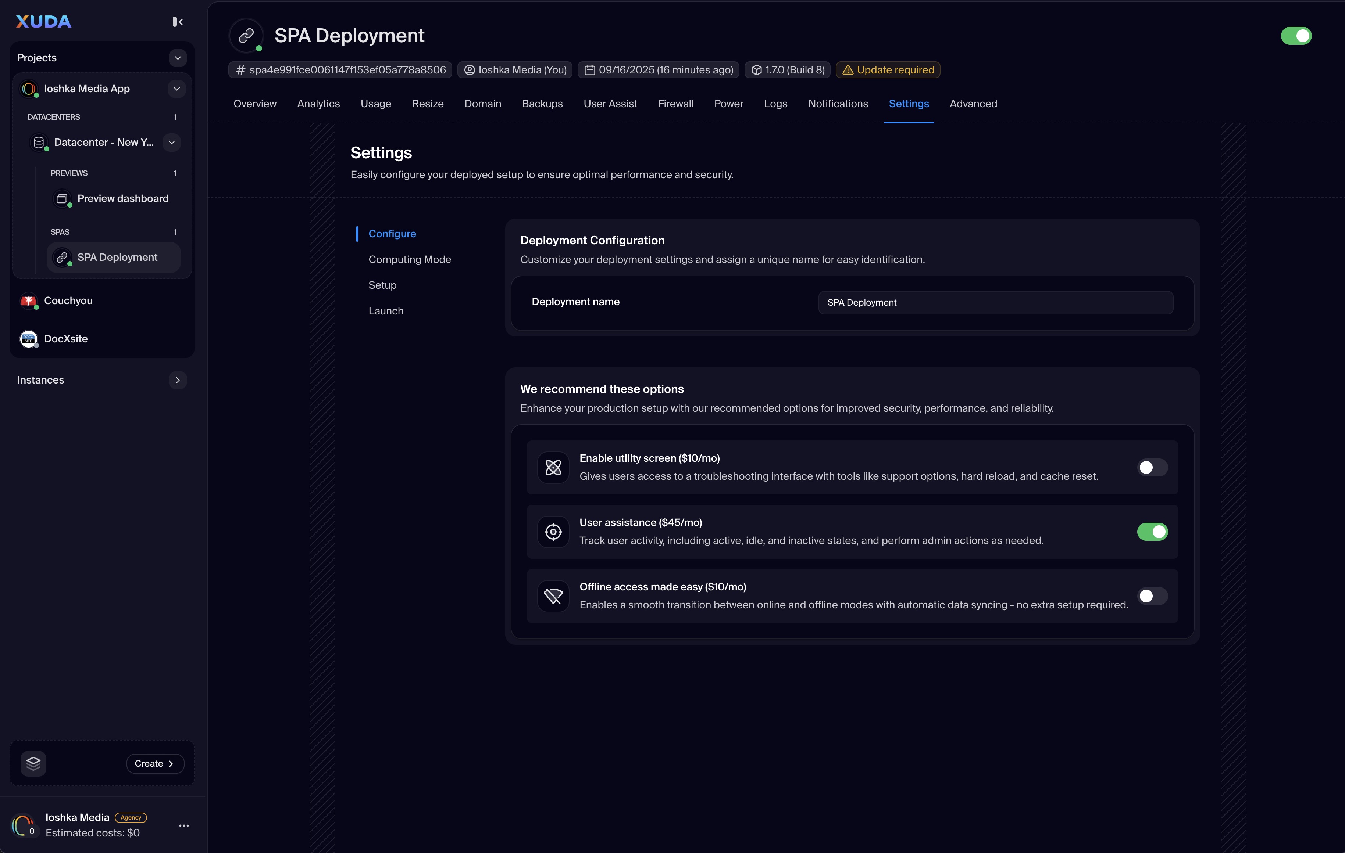Click the user assistance target icon
Screen dimensions: 1345x853
click(x=553, y=532)
